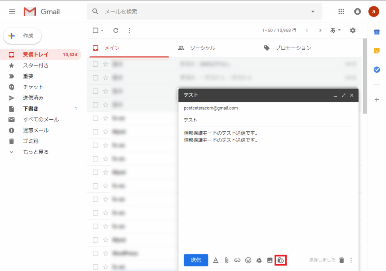
Task: Switch to the ソーシャル tab
Action: [202, 48]
